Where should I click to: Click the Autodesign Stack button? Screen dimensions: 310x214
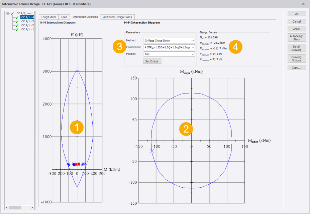(296, 37)
